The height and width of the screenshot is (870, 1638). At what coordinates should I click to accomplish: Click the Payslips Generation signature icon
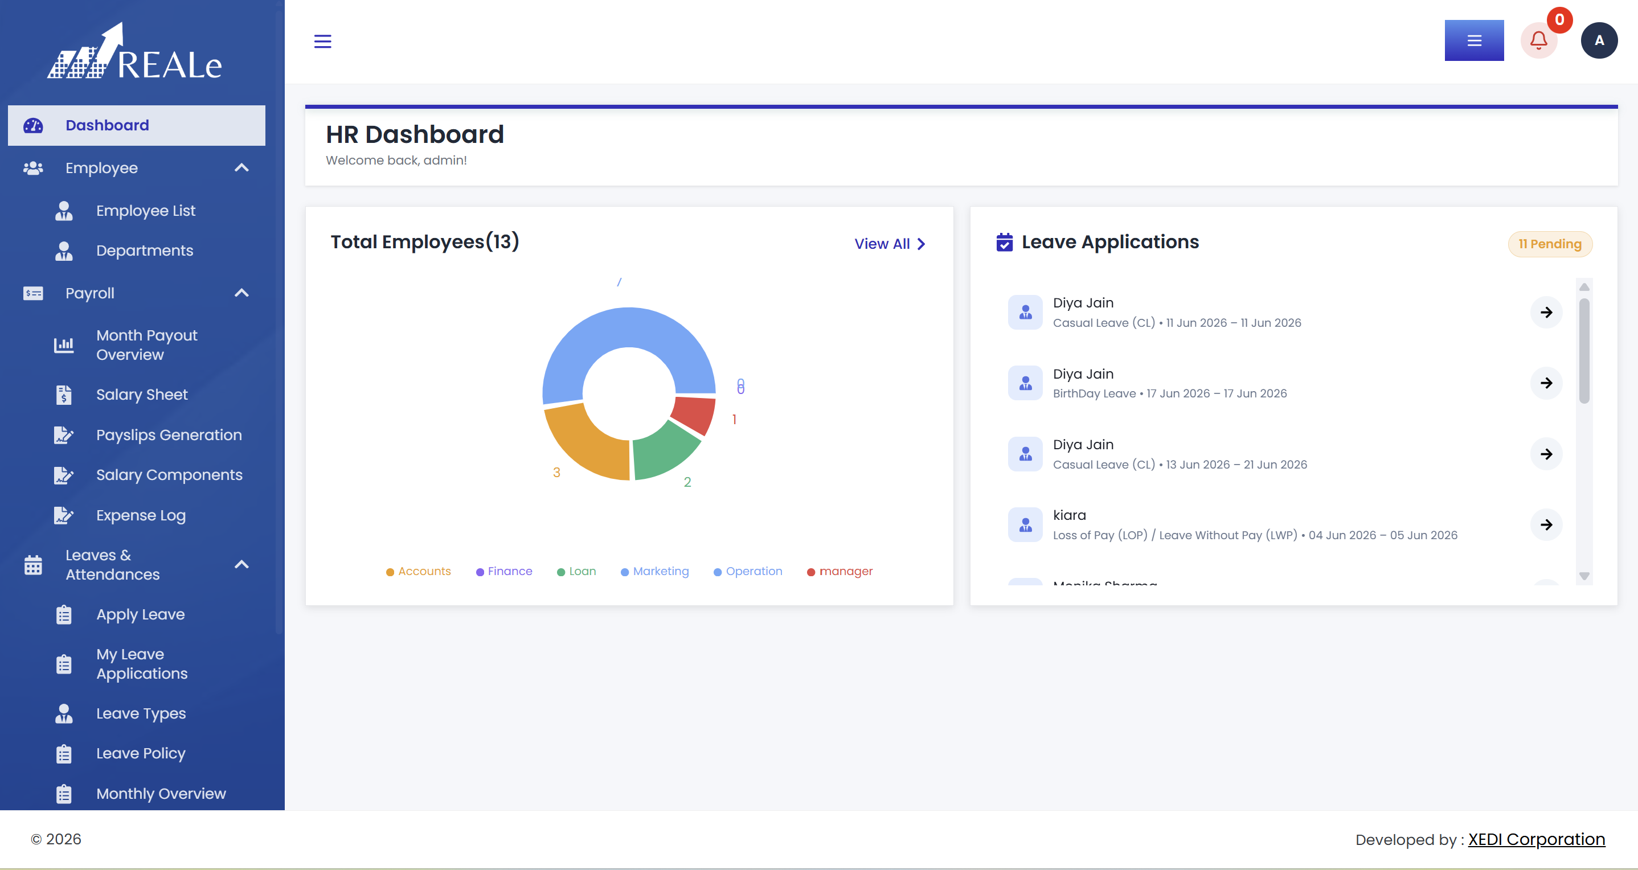[x=64, y=436]
